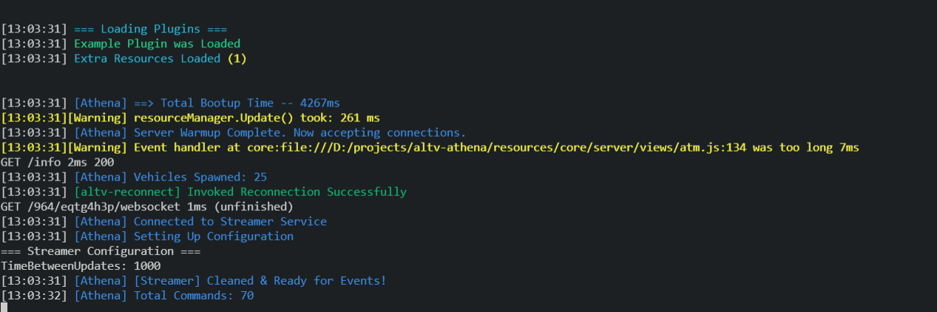Image resolution: width=937 pixels, height=312 pixels.
Task: Click the "Extra Resources Loaded" text
Action: click(x=147, y=58)
